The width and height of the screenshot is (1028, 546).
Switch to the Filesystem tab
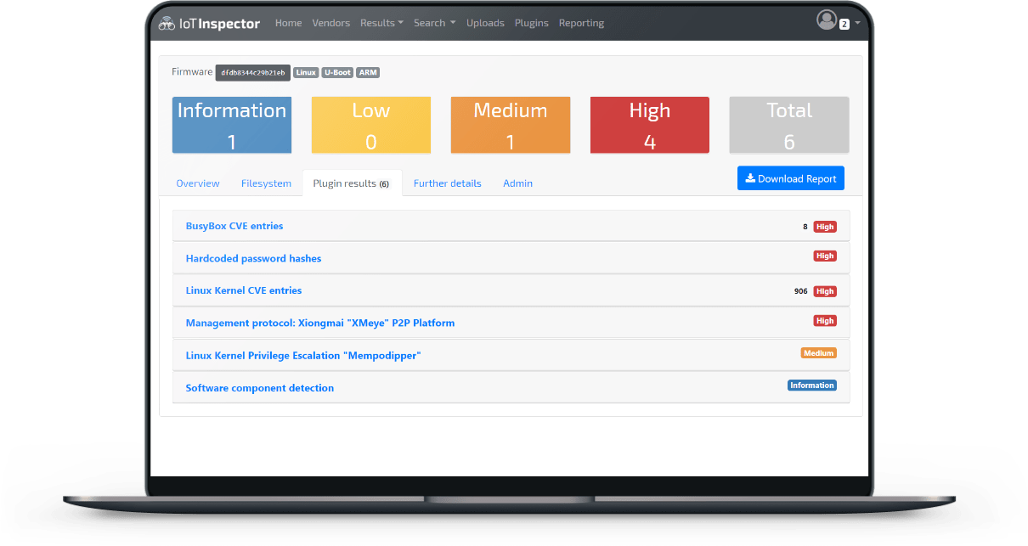click(266, 183)
